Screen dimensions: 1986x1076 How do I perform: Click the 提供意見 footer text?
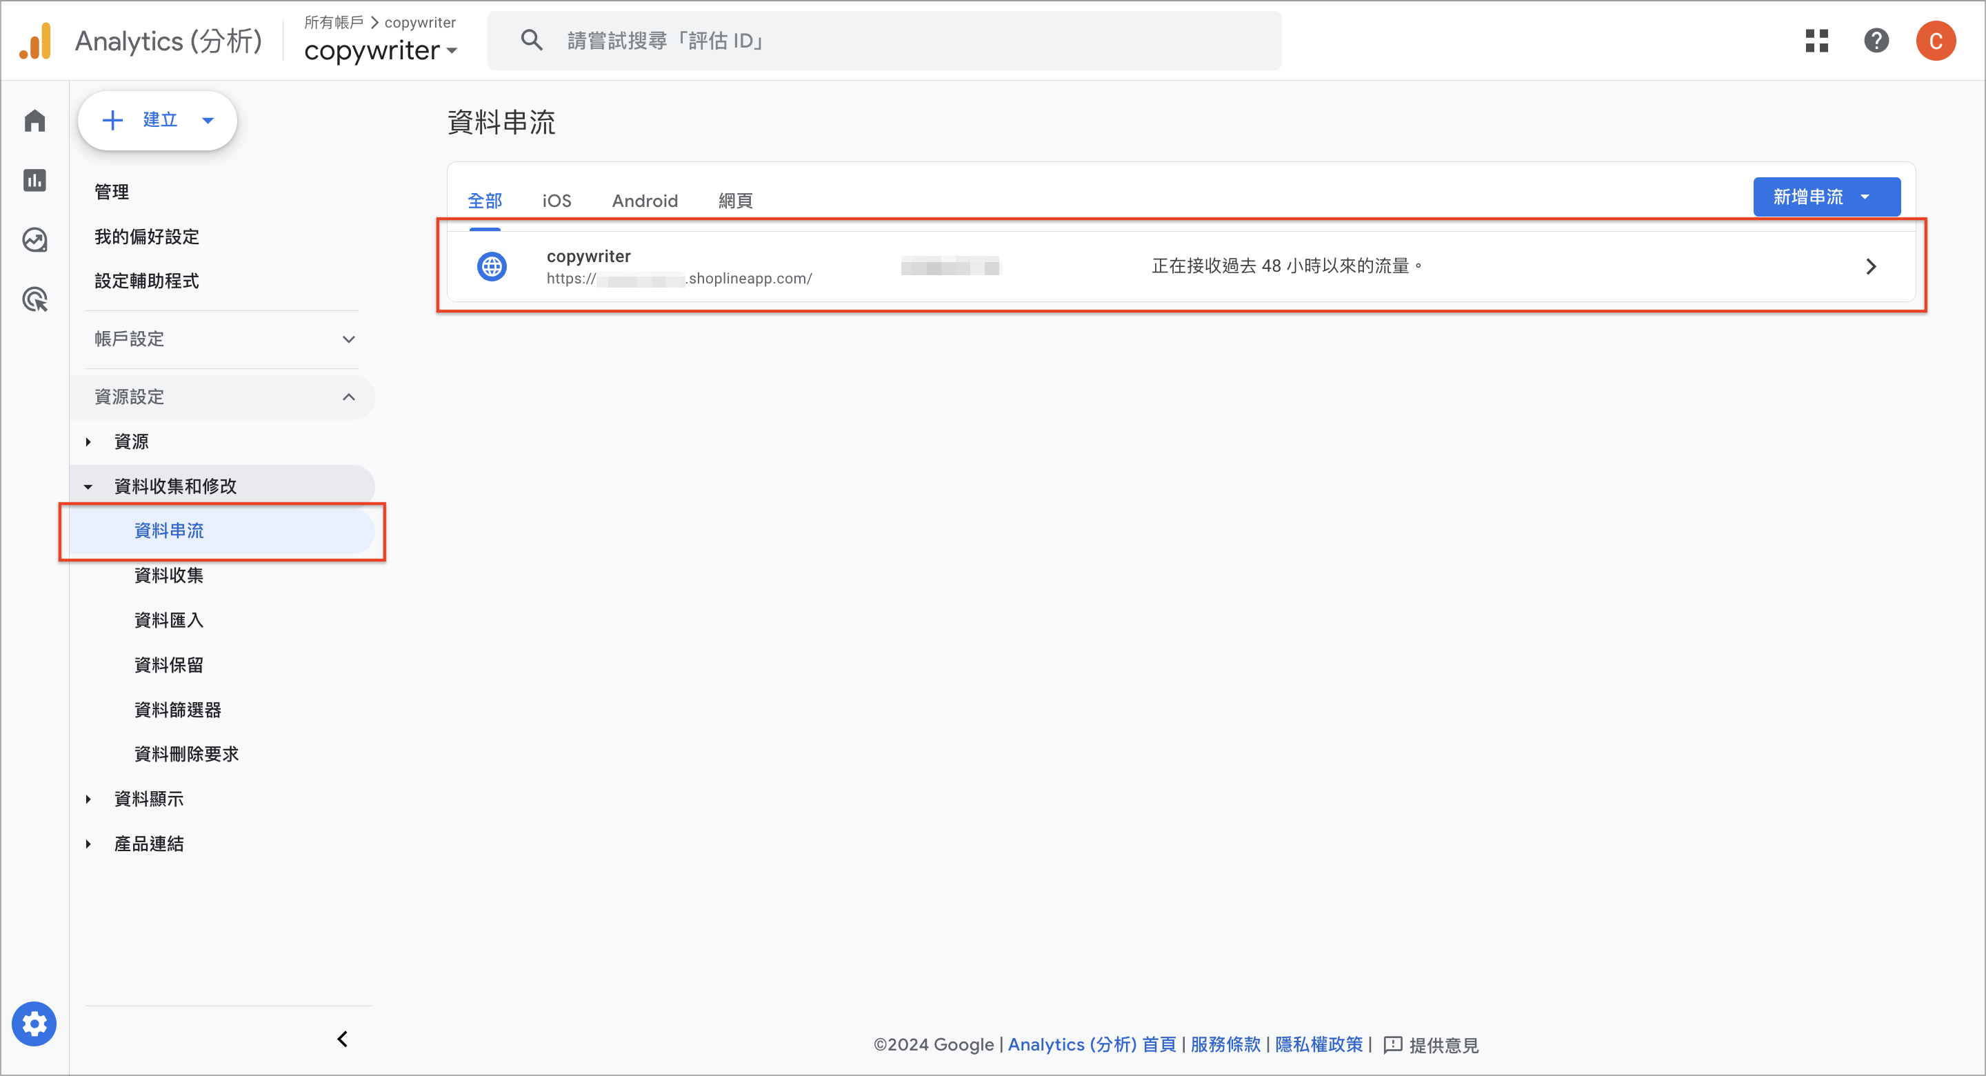click(x=1443, y=1045)
